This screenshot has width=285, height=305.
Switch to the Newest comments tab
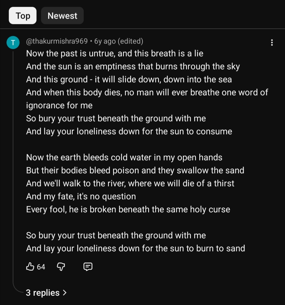tap(62, 16)
